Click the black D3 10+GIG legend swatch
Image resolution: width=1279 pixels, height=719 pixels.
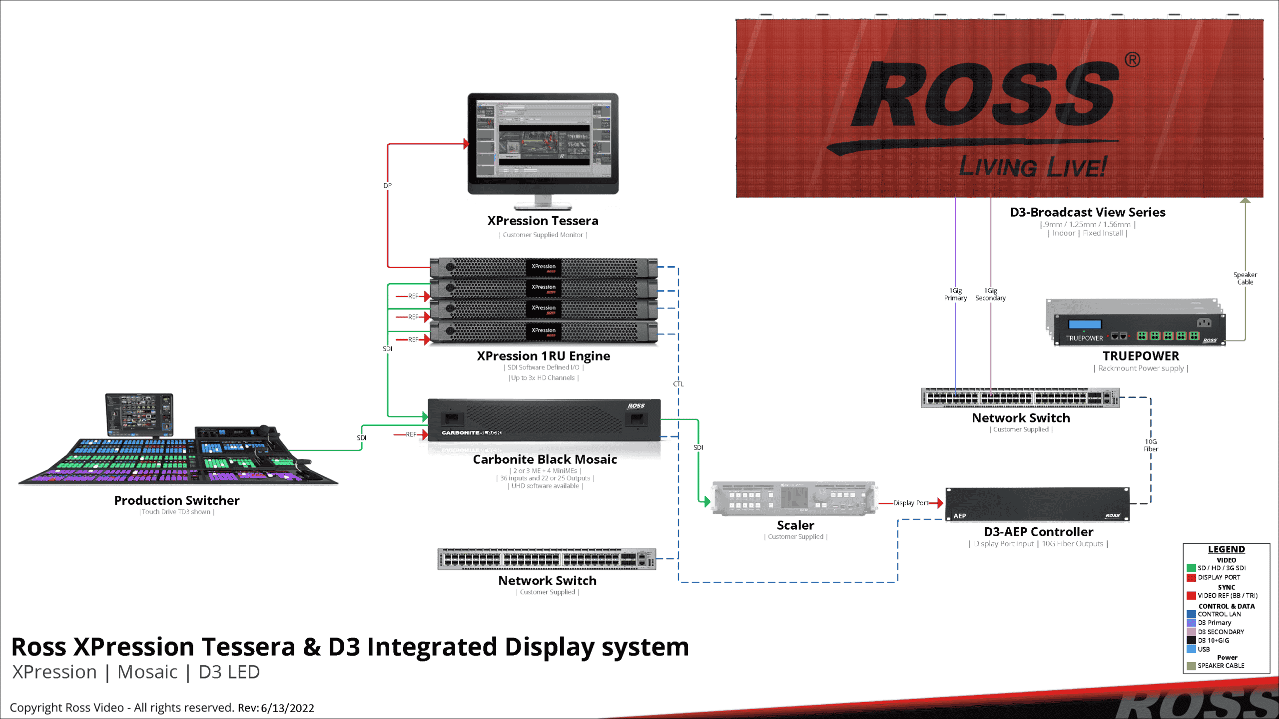tap(1192, 640)
